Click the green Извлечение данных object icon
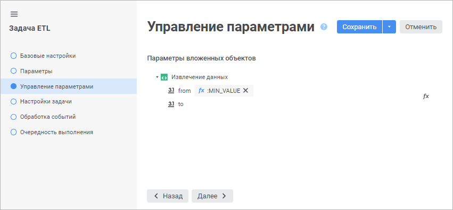 click(164, 77)
